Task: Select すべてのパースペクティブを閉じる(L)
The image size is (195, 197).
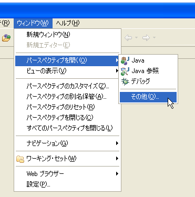Action: click(x=67, y=128)
